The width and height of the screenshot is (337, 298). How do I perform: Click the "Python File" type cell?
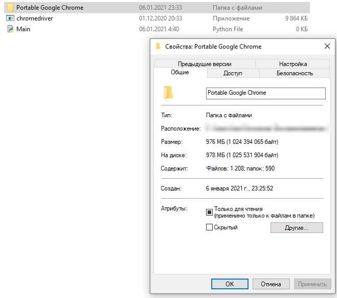coord(228,29)
